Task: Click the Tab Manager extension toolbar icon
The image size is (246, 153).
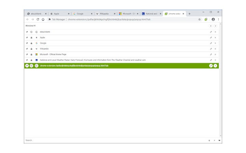Action: (206, 19)
